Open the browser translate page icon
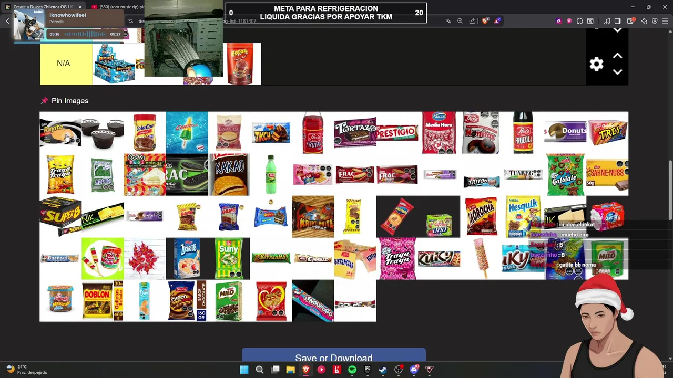The height and width of the screenshot is (378, 673). pos(448,21)
